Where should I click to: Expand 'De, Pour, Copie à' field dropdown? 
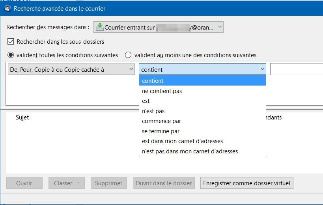point(72,69)
